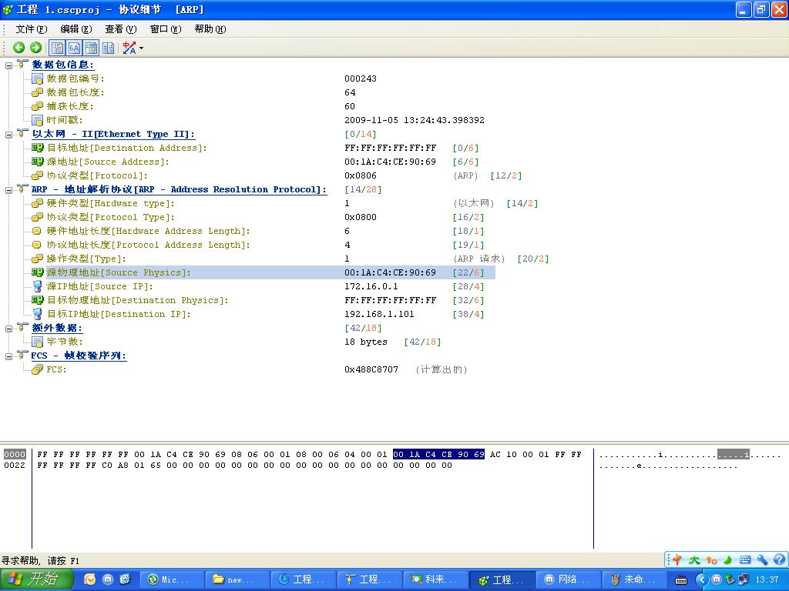Viewport: 789px width, 591px height.
Task: Click the wrench icon in IME bar
Action: [762, 560]
